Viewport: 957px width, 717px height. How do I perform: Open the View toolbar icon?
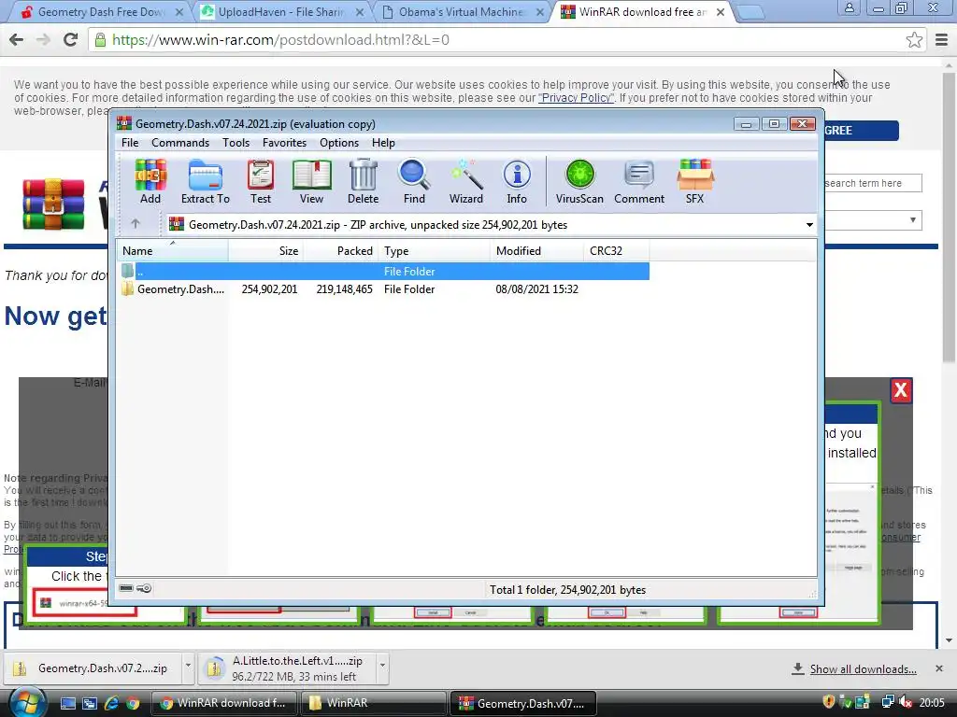pos(311,181)
